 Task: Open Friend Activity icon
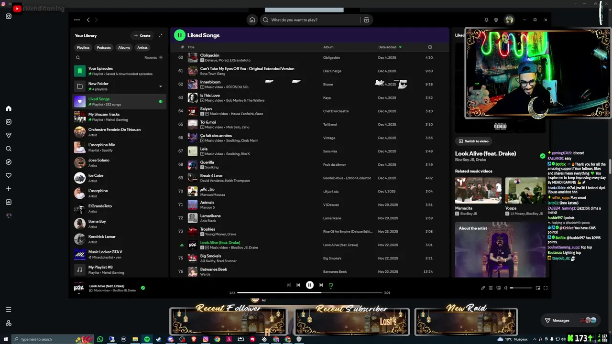[496, 20]
